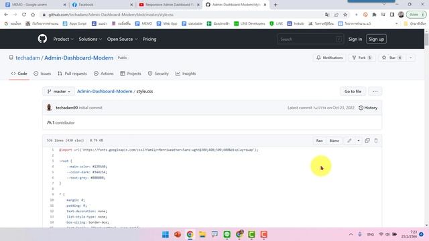The width and height of the screenshot is (429, 241).
Task: Click the Sign up button
Action: (x=376, y=39)
